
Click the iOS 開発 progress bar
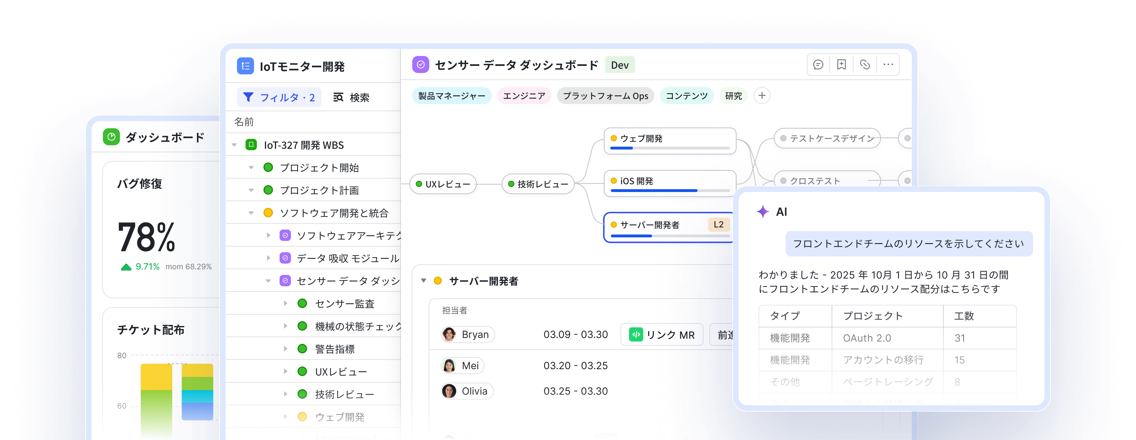pyautogui.click(x=669, y=191)
